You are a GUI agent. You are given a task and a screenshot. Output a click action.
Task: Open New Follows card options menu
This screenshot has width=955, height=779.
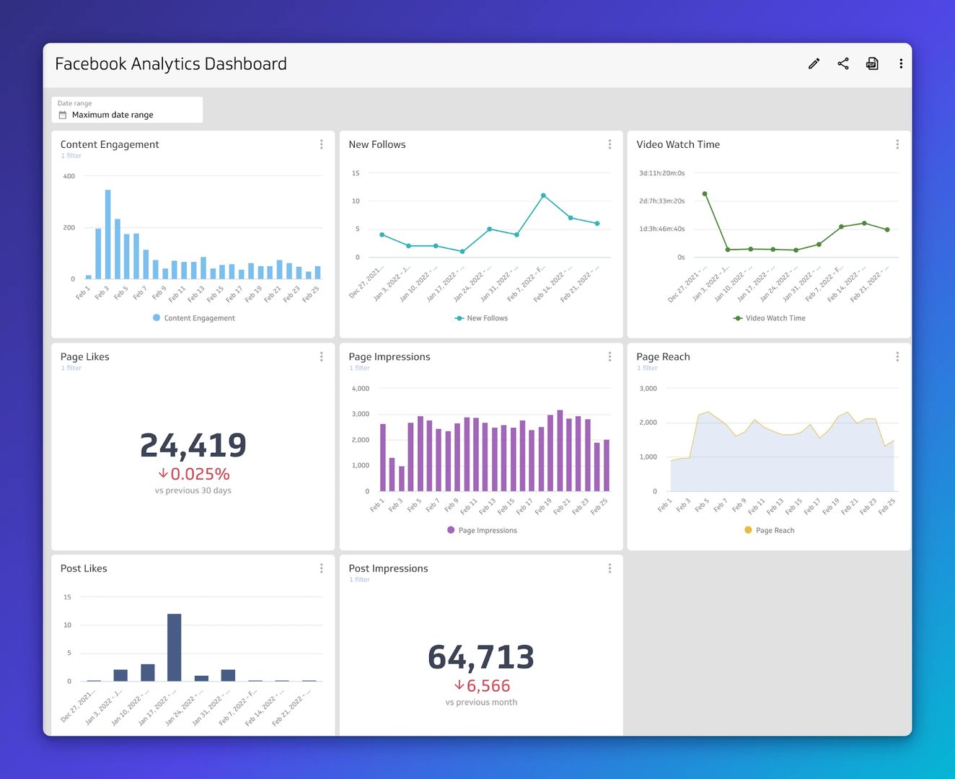609,144
